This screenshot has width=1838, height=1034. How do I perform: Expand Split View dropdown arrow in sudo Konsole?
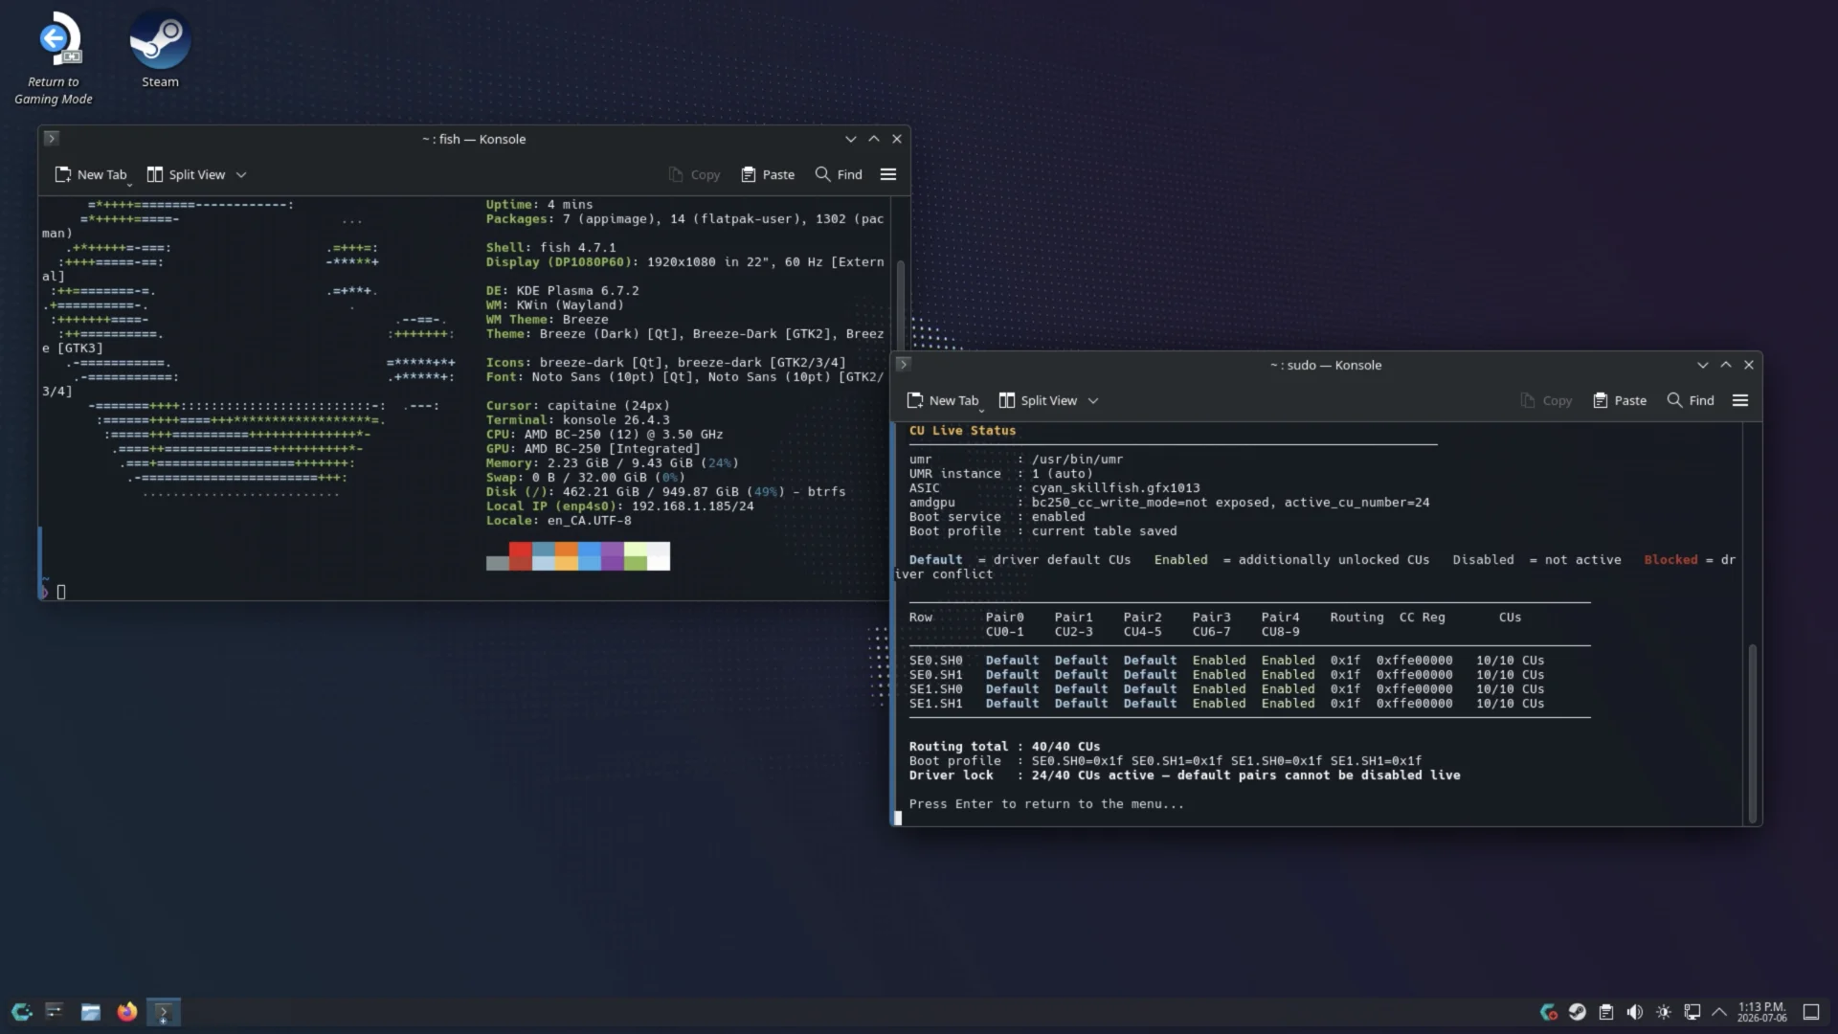[1093, 400]
